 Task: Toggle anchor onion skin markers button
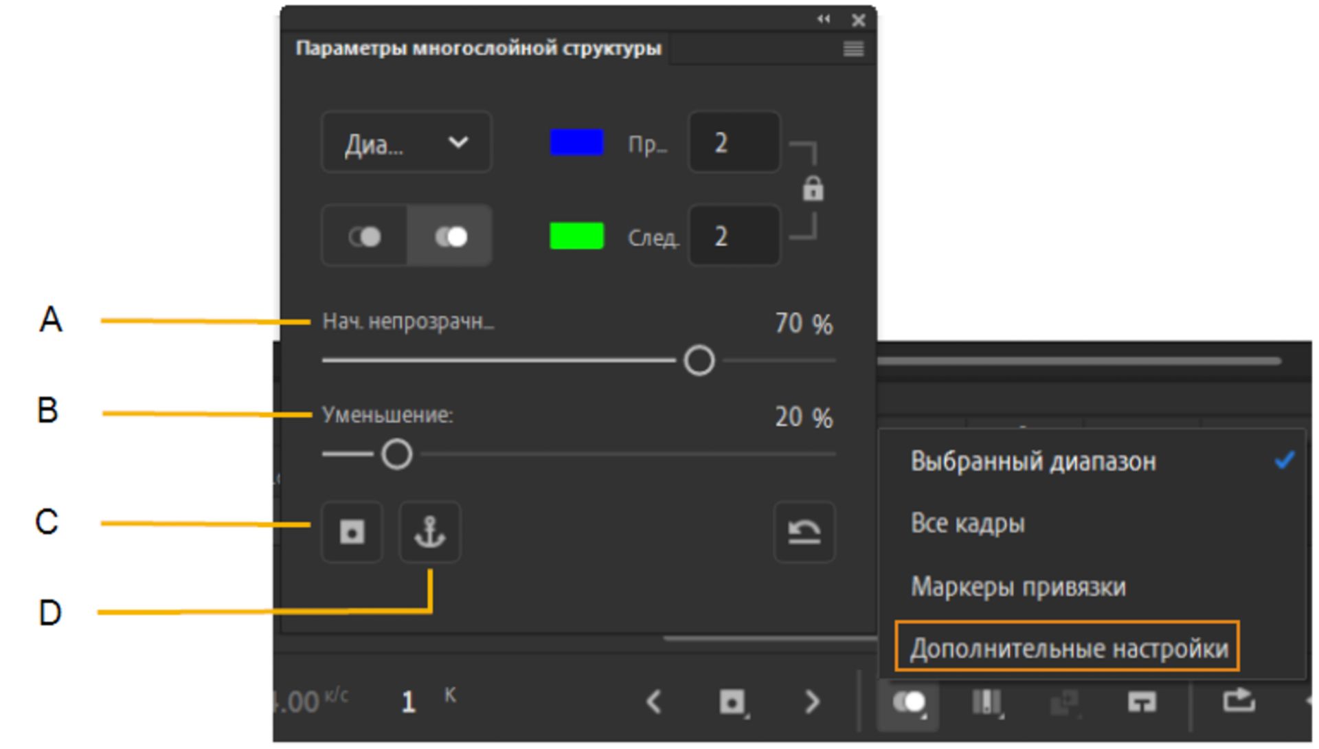430,532
